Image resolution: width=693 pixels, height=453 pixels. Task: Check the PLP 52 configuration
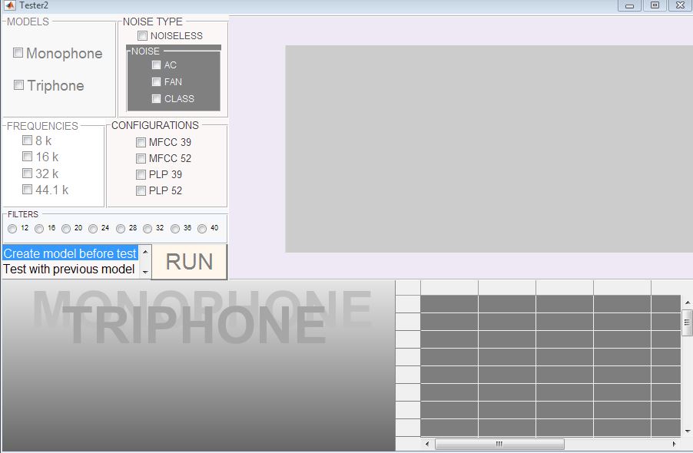point(141,190)
